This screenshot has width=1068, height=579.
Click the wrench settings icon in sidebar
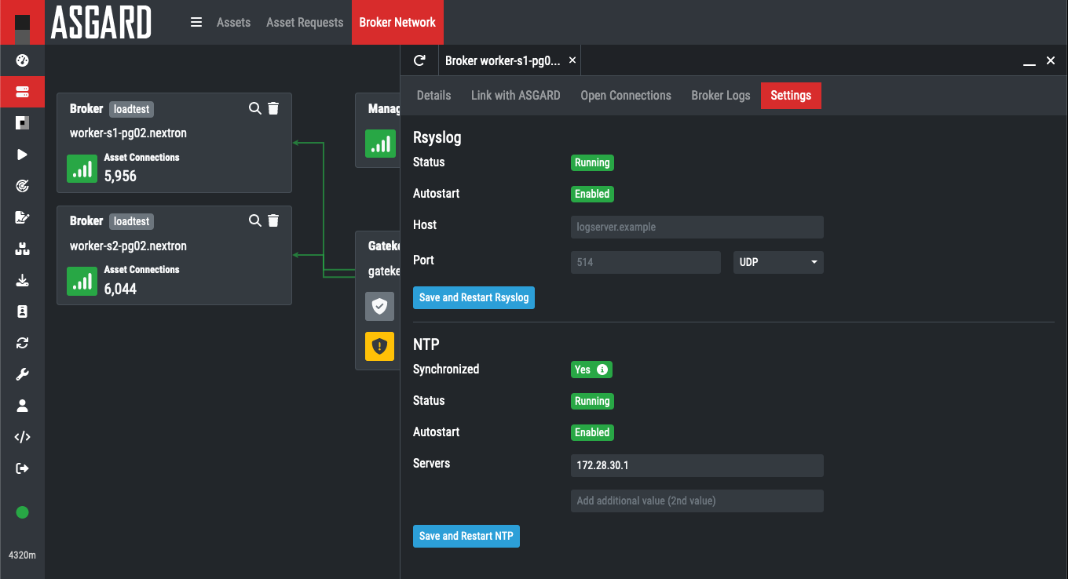coord(22,374)
